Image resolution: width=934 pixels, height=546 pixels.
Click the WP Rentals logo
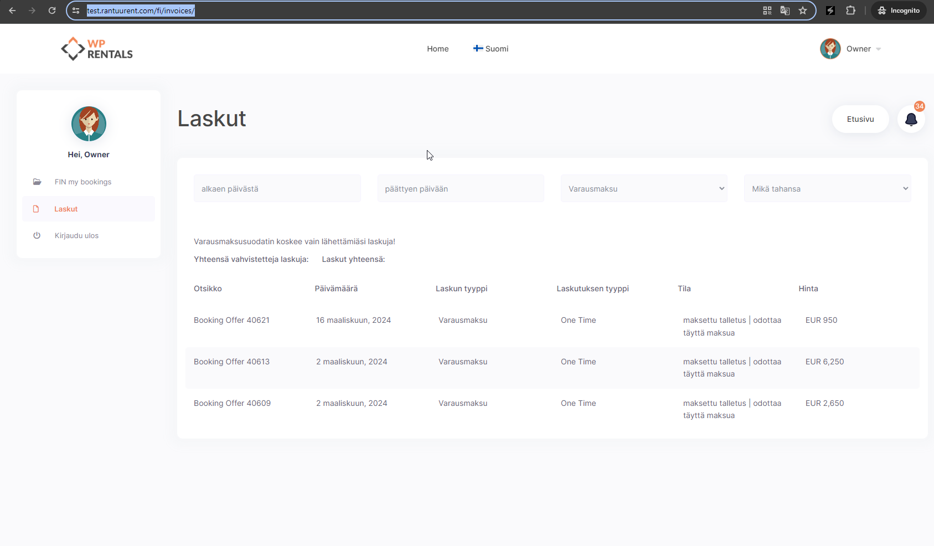[97, 49]
